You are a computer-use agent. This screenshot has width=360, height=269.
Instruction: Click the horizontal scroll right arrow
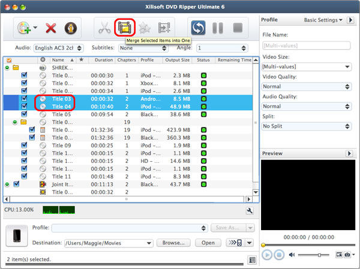click(248, 199)
